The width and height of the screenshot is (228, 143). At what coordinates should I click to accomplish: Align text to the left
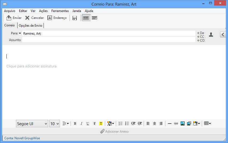coord(148,124)
